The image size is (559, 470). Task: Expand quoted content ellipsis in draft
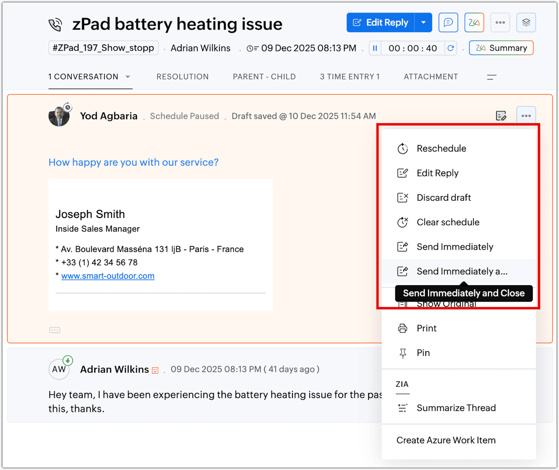coord(55,330)
